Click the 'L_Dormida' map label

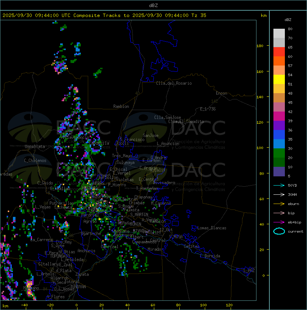pyautogui.click(x=210, y=256)
